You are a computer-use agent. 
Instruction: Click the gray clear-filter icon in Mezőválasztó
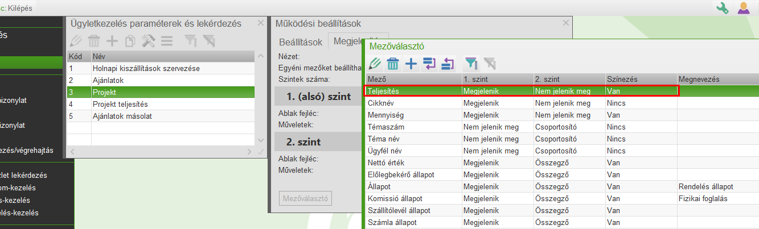point(489,64)
